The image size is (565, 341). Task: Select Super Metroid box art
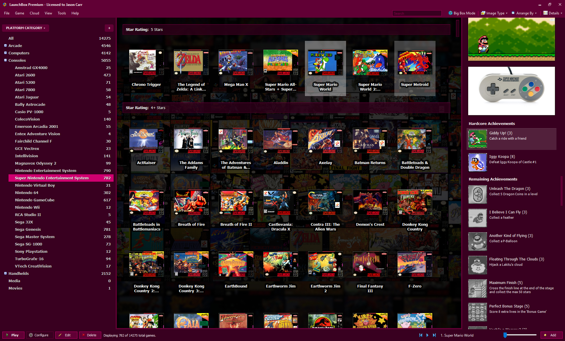point(415,62)
